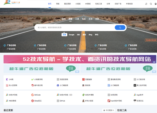Expand the 在线工具 nav menu
Viewport: 157px width, 113px height.
click(98, 4)
